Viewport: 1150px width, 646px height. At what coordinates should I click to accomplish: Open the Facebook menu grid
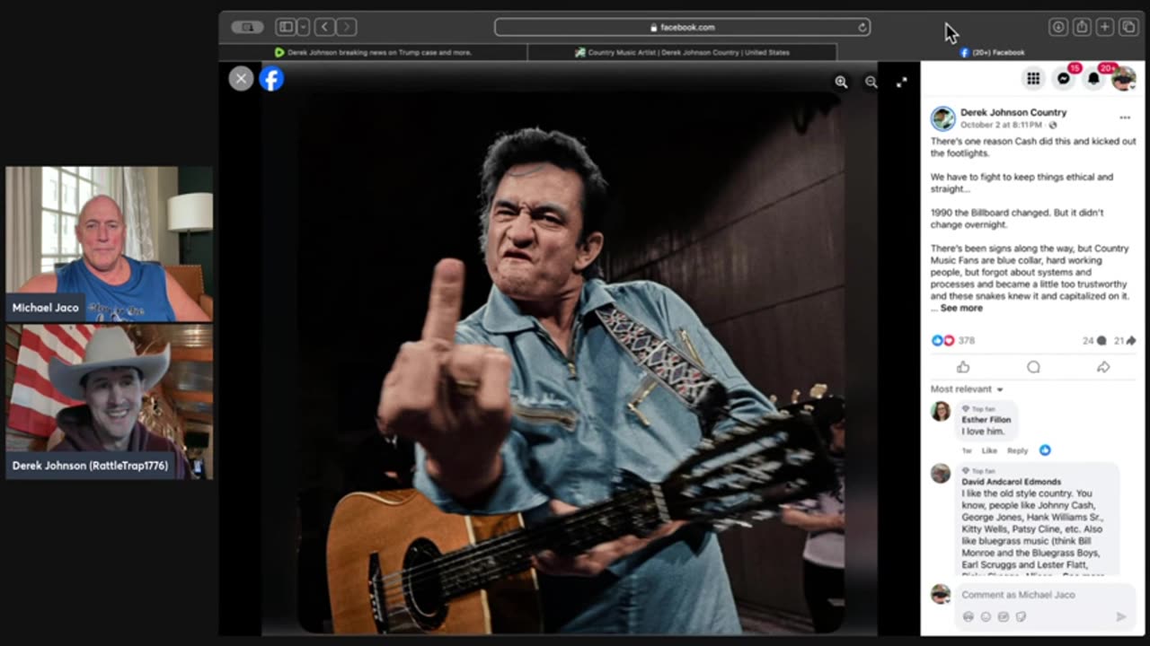click(1033, 79)
